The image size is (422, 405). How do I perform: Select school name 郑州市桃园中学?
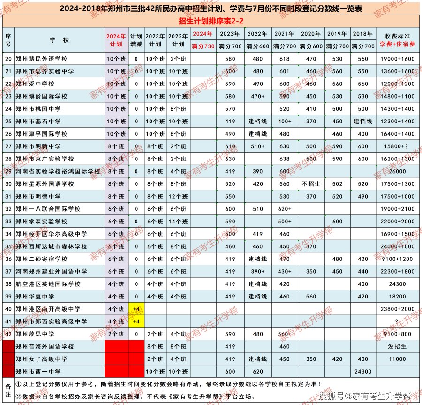38,109
